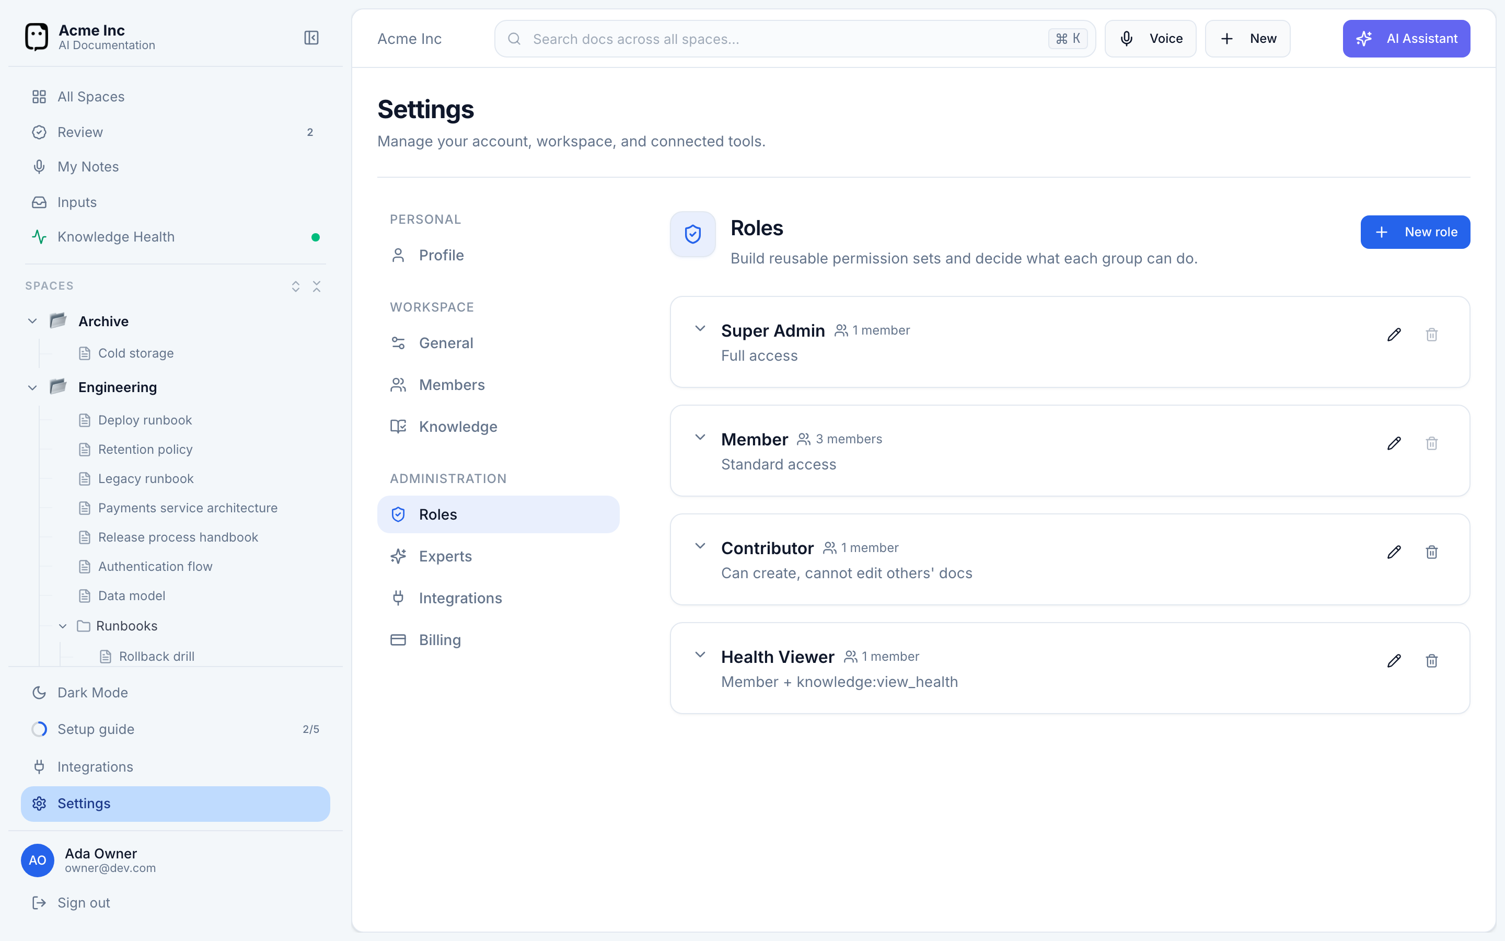This screenshot has width=1505, height=941.
Task: Expand the Contributor role card
Action: click(x=700, y=546)
